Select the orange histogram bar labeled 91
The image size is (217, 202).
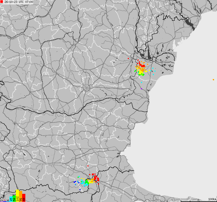tap(21, 196)
